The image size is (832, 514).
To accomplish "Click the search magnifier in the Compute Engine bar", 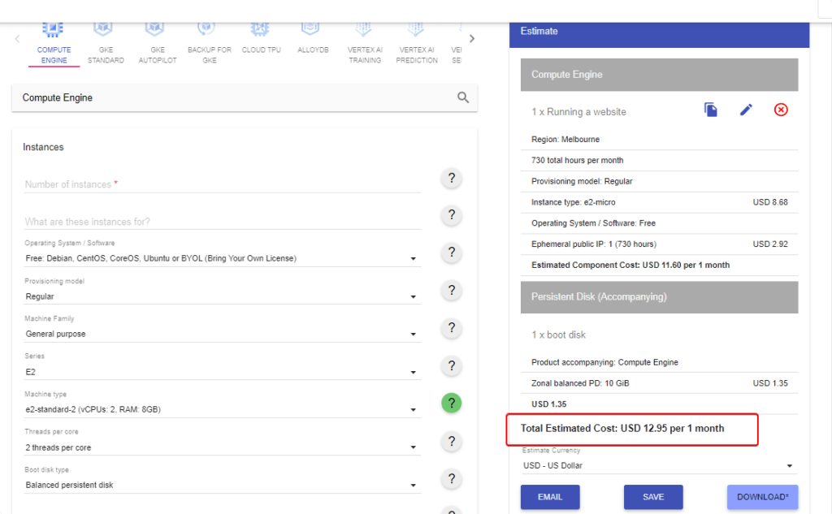I will pos(462,97).
